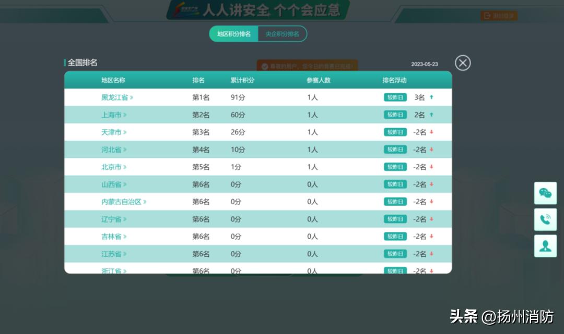Close the 全国排名 ranking panel
Viewport: 564px width, 334px height.
462,63
